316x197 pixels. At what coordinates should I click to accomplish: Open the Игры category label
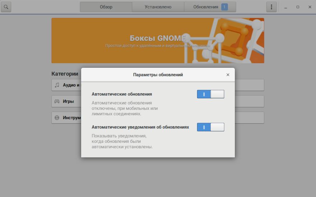point(68,101)
